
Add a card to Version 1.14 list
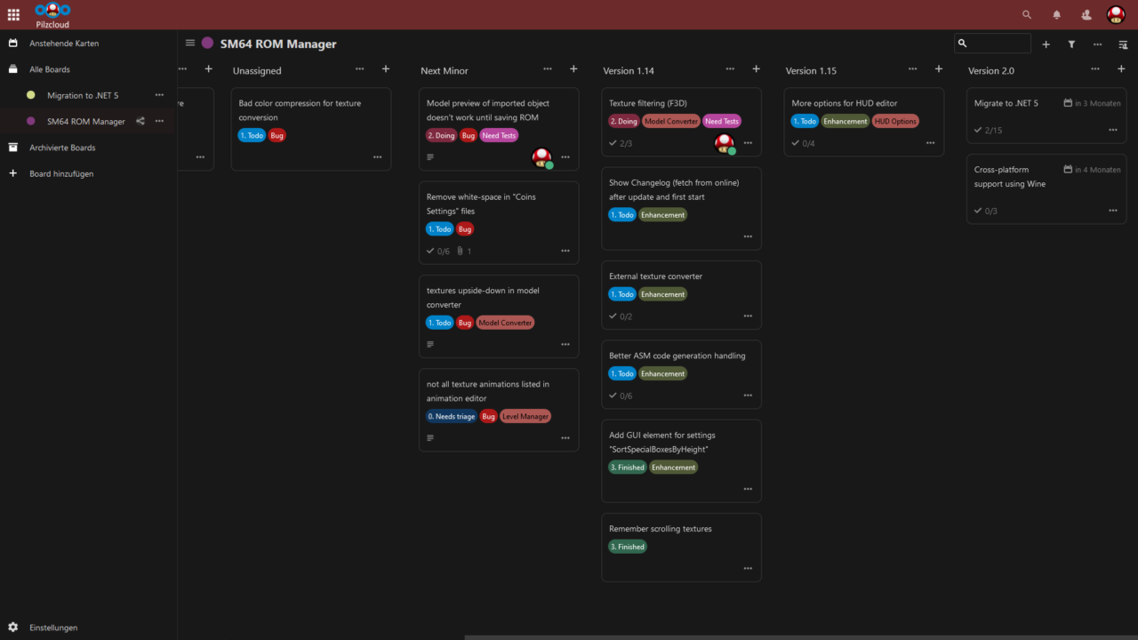756,69
